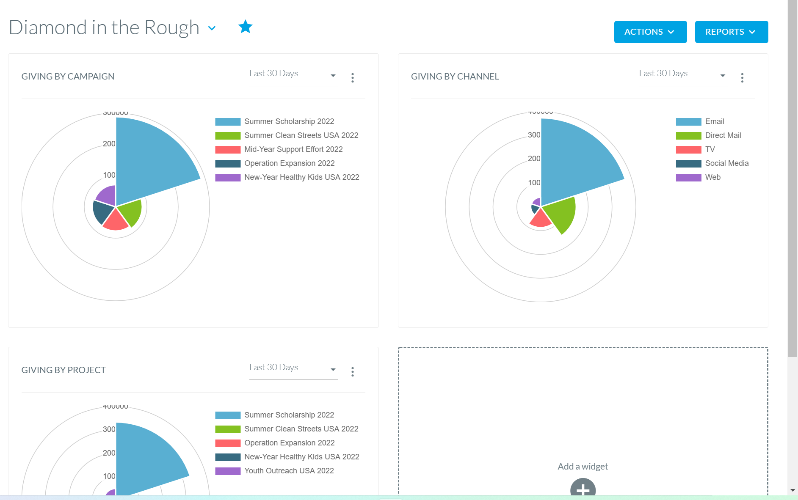This screenshot has height=500, width=798.
Task: Toggle Mid-Year Support Effort 2022 legend swatch
Action: pos(228,150)
